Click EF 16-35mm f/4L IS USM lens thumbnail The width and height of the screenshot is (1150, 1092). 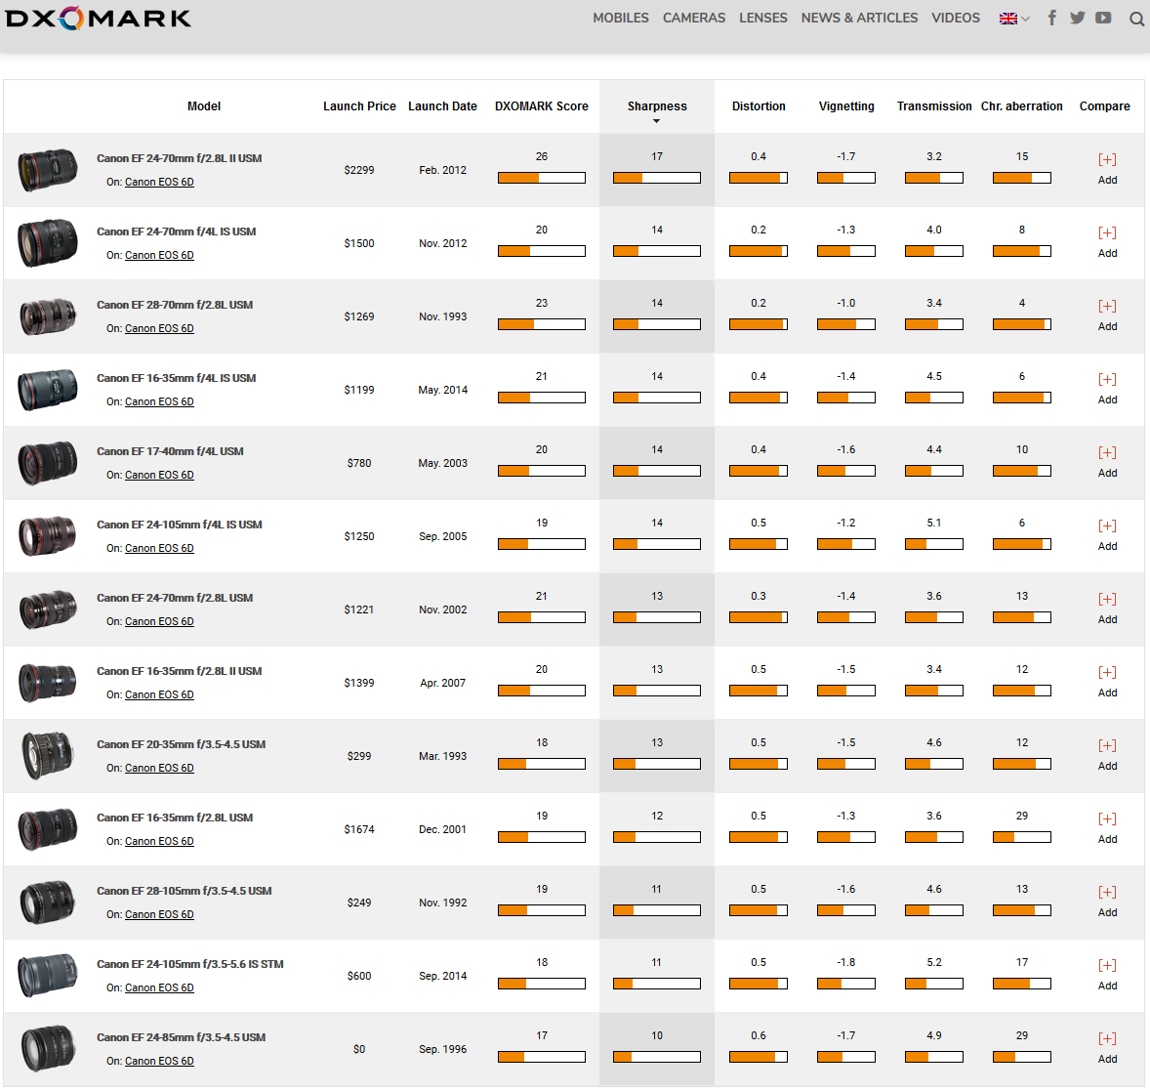pyautogui.click(x=48, y=390)
